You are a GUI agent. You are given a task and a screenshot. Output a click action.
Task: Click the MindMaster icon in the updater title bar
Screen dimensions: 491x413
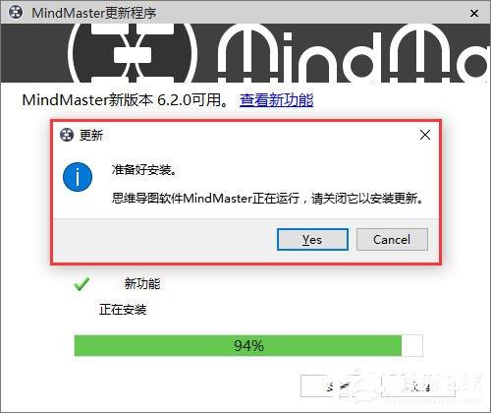(x=16, y=13)
